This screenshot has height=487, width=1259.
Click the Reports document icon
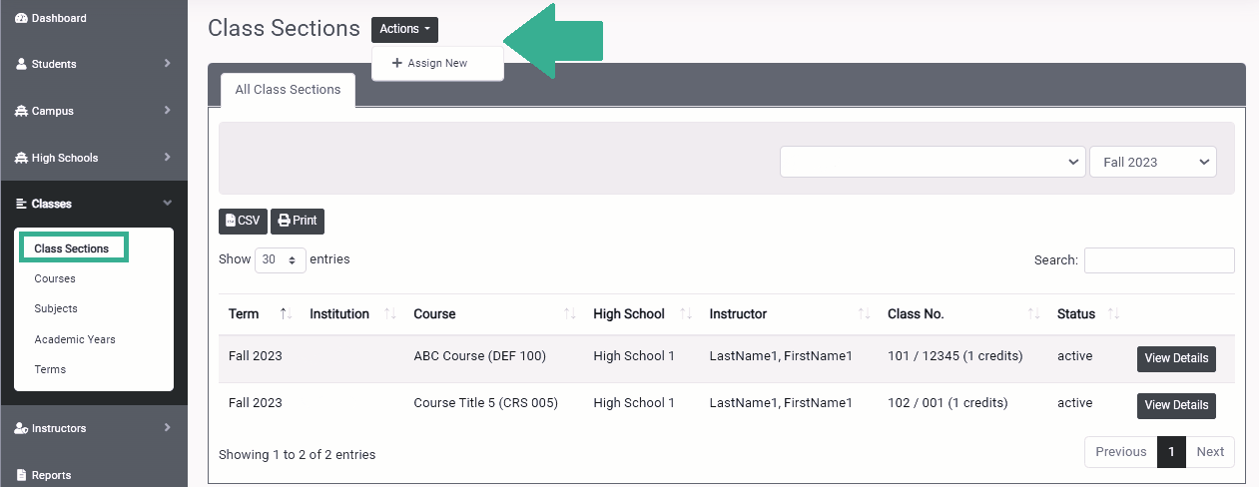22,475
